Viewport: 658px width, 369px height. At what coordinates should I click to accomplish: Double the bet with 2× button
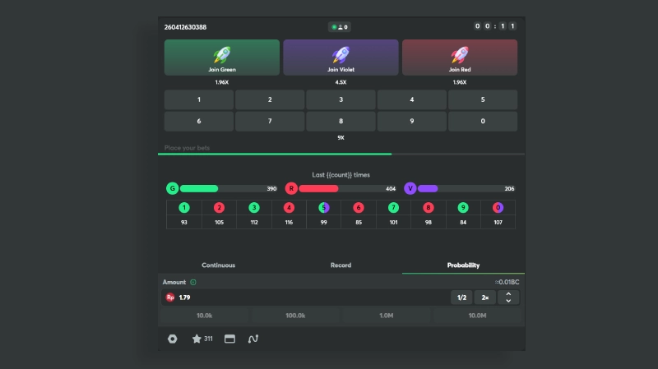point(485,298)
